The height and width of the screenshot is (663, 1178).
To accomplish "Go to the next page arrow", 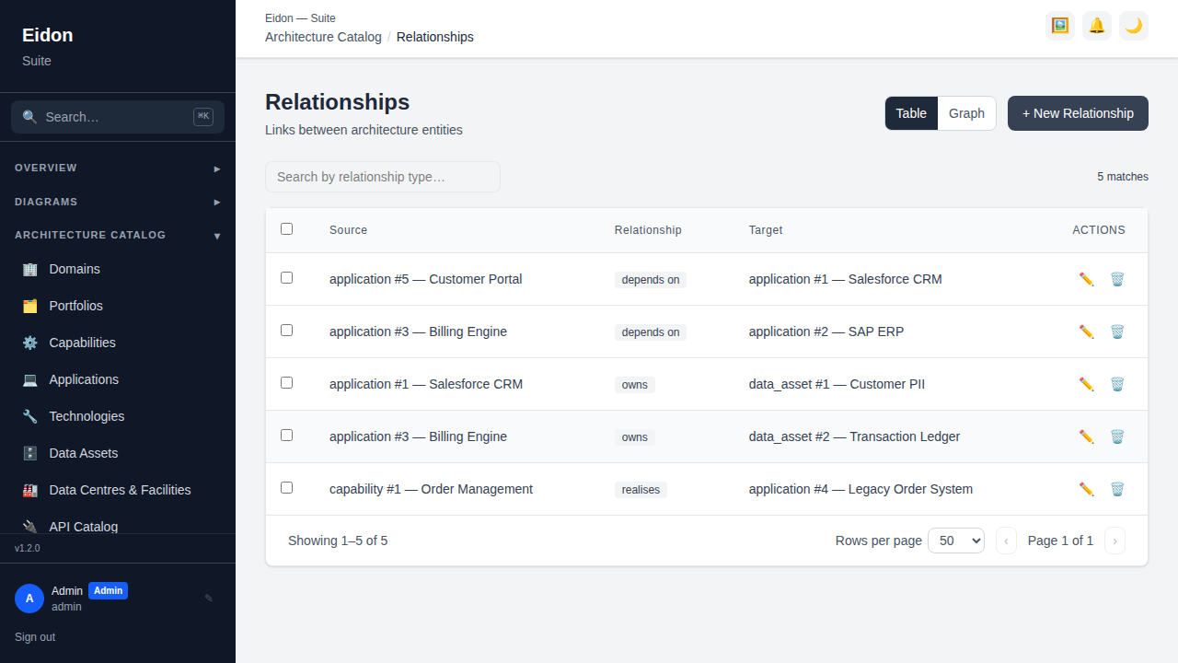I will (1114, 541).
